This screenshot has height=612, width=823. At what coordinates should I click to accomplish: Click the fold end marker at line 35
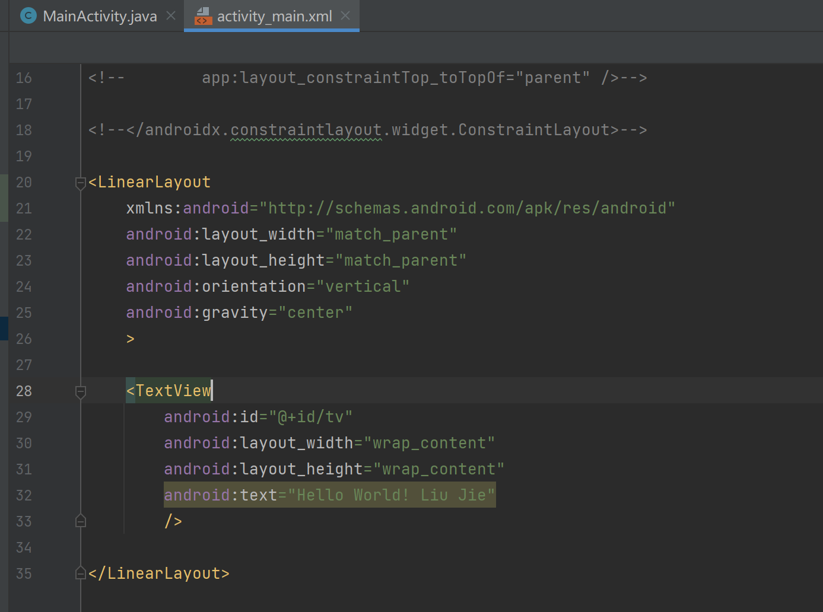point(81,573)
